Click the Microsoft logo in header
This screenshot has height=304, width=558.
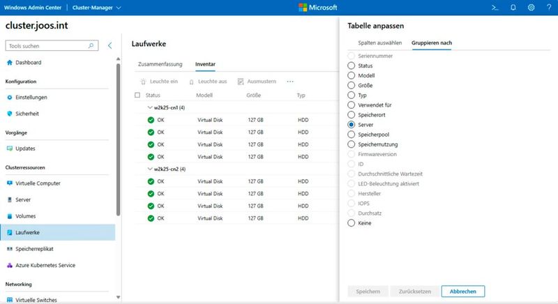(x=318, y=8)
